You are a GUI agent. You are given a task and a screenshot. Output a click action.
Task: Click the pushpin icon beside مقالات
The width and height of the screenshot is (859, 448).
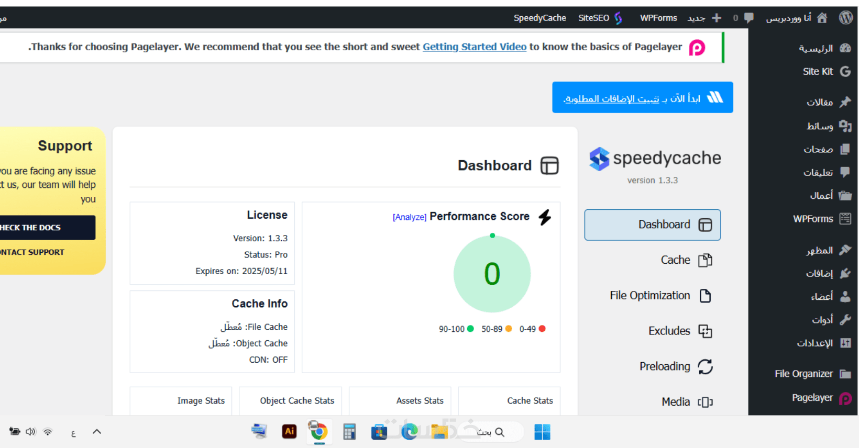point(845,102)
